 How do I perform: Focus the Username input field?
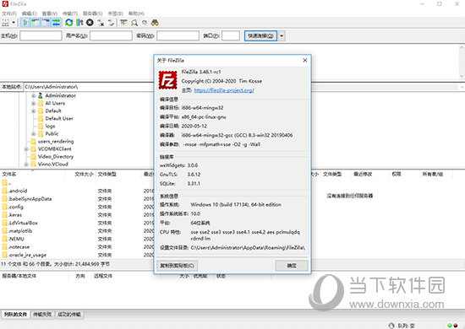pos(111,35)
